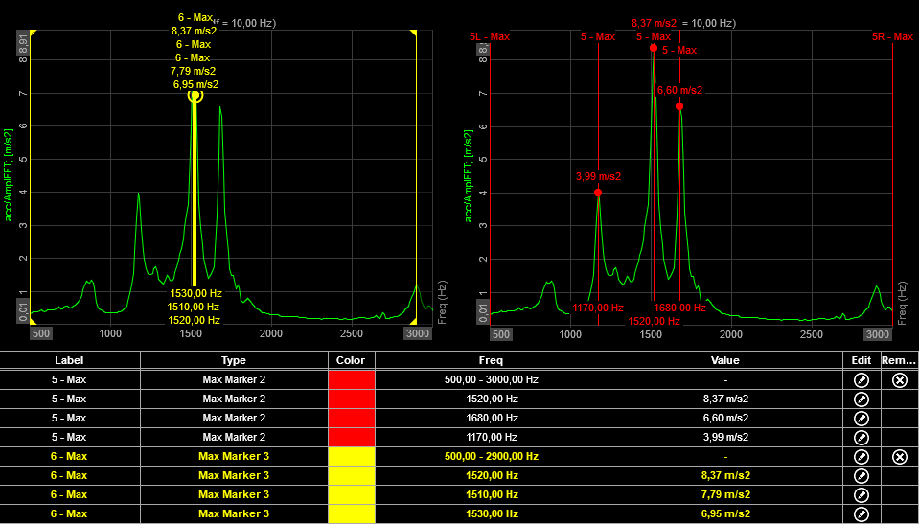Image resolution: width=919 pixels, height=524 pixels.
Task: Edit the 5 - Max 1680,00 Hz marker row
Action: tap(861, 419)
